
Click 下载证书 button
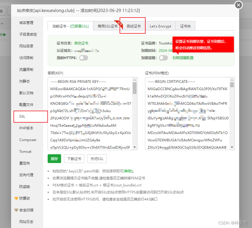pyautogui.click(x=74, y=159)
